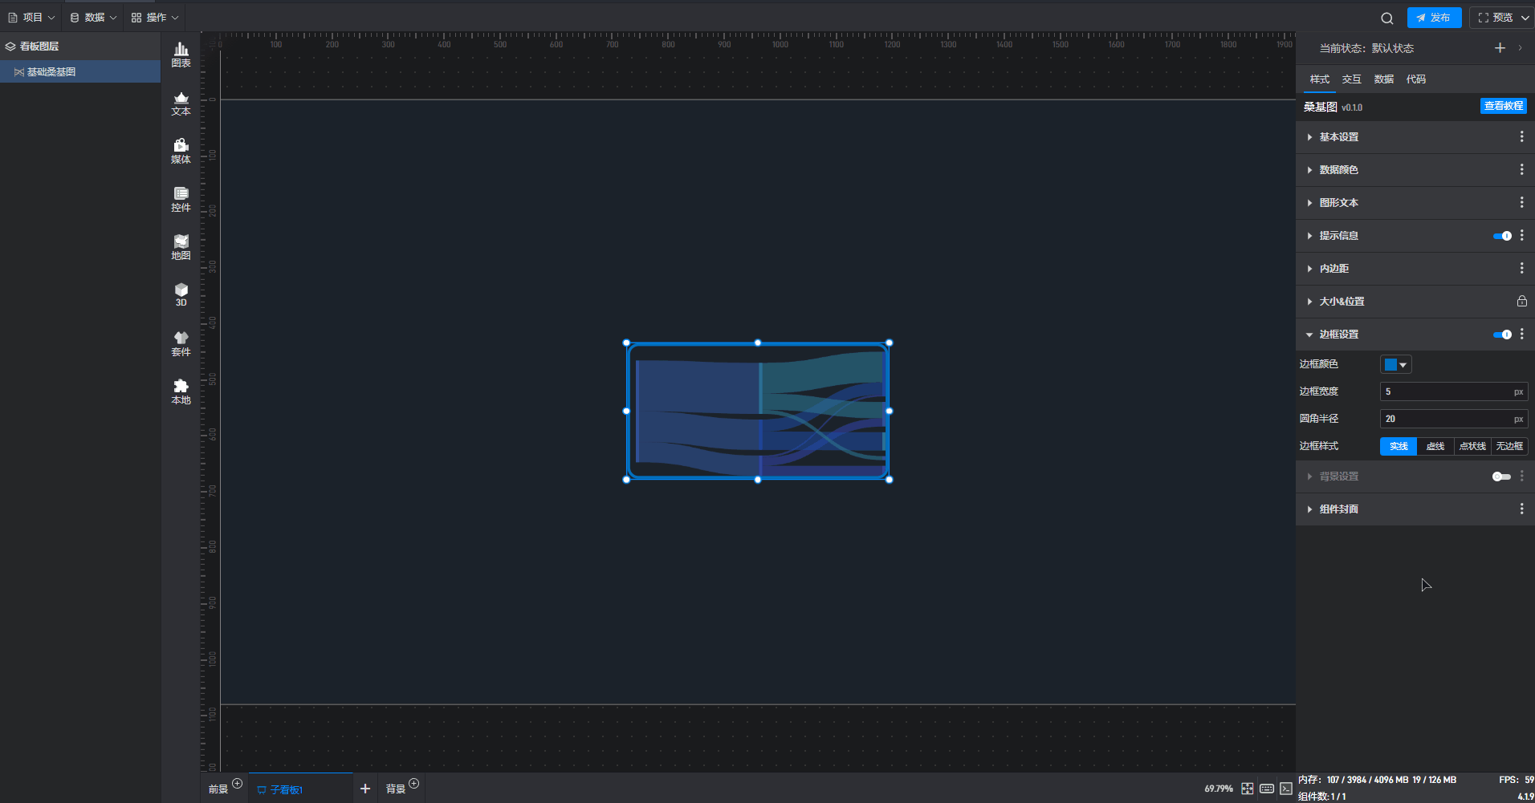This screenshot has width=1535, height=803.
Task: Open the 媒体 media components panel
Action: pos(181,151)
